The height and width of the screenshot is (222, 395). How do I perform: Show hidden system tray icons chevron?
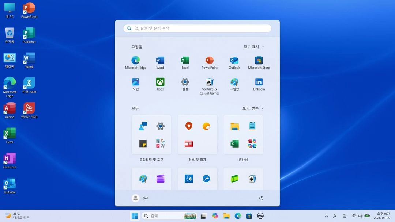click(326, 216)
